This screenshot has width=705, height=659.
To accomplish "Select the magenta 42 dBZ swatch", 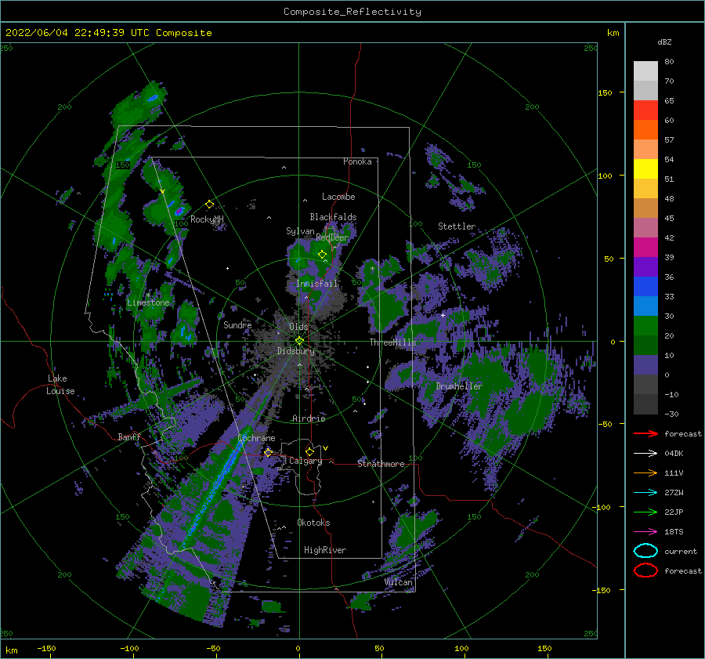I will click(x=645, y=247).
